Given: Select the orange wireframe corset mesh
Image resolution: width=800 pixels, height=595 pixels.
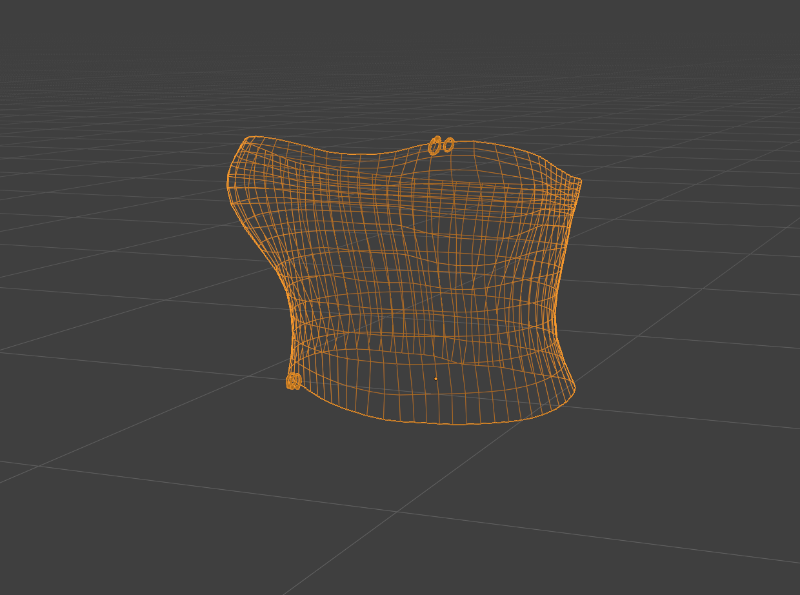Looking at the screenshot, I should (x=405, y=281).
